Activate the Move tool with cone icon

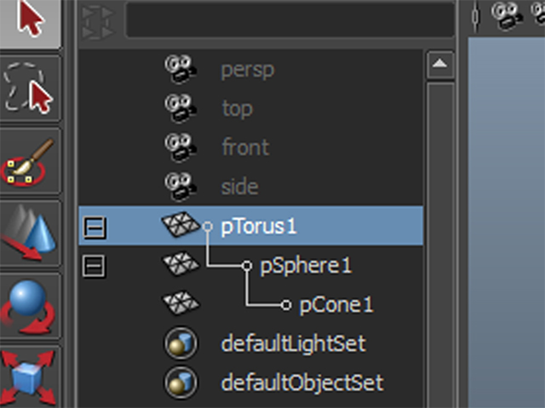pos(31,234)
